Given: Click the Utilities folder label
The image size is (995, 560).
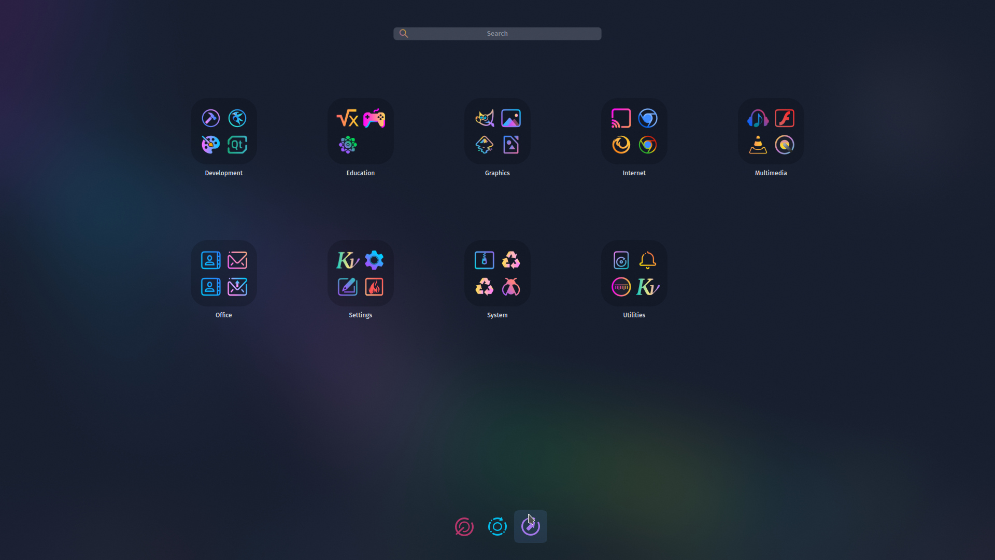Looking at the screenshot, I should click(x=634, y=315).
